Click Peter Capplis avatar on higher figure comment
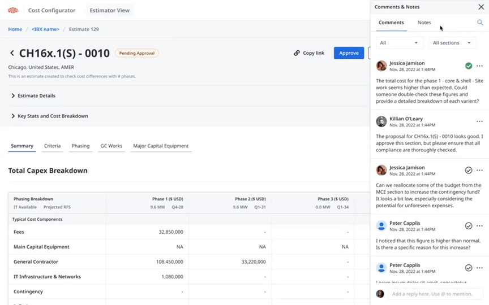This screenshot has height=305, width=489. 381,226
